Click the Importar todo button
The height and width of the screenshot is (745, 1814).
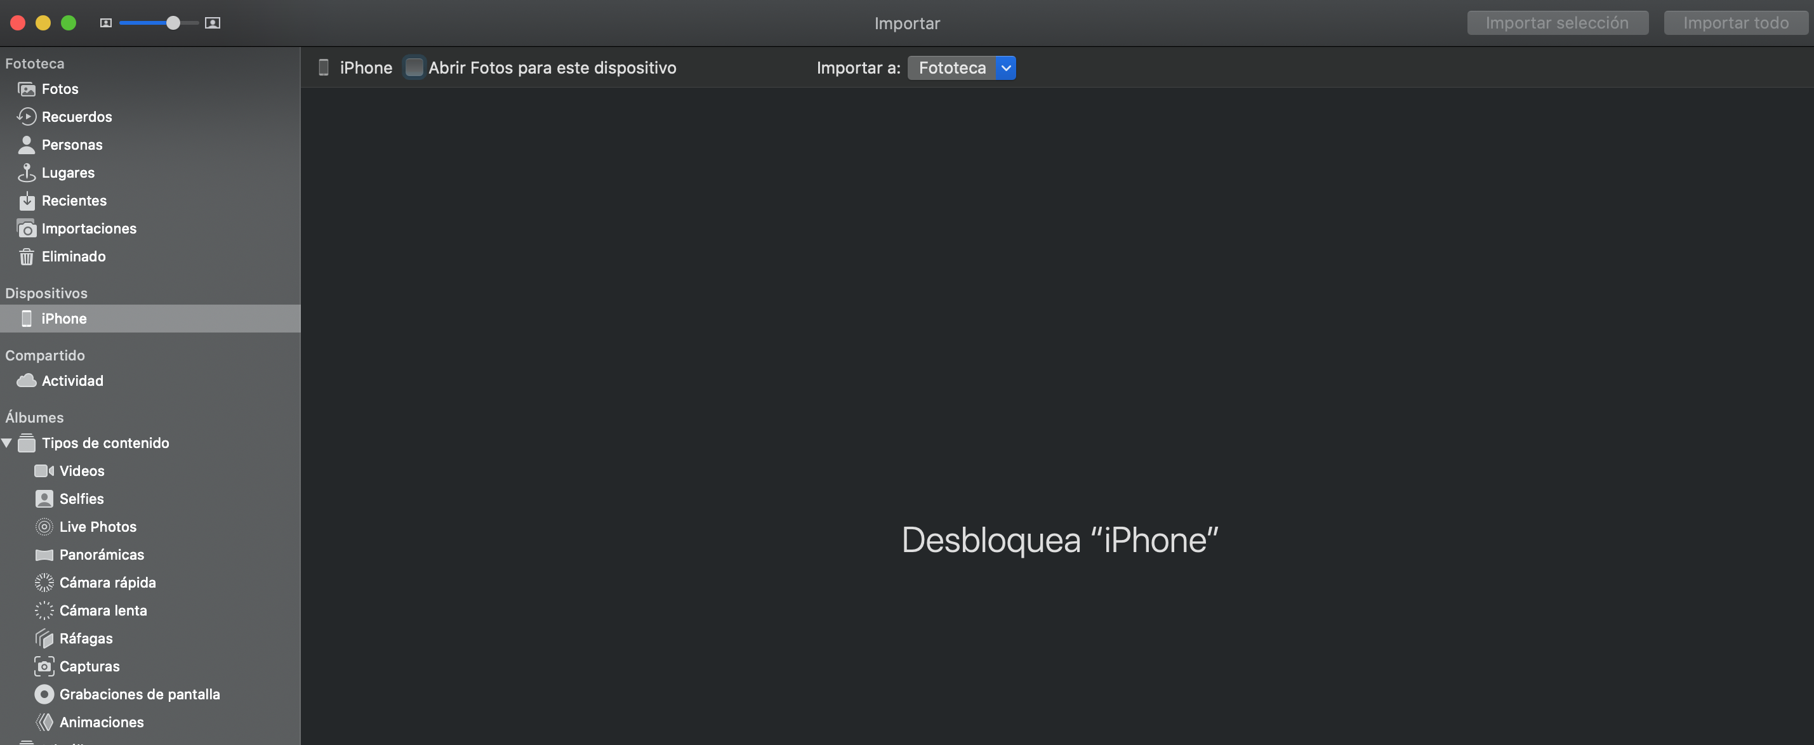[x=1735, y=23]
